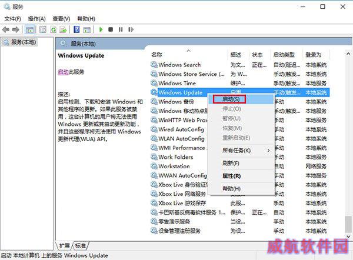This screenshot has height=260, width=353.
Task: Click the 启动 link to start this service
Action: tap(63, 72)
